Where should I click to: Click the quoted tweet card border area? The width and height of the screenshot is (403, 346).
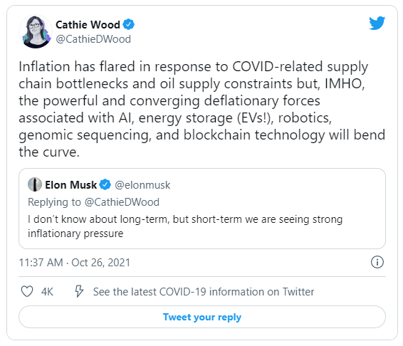(202, 209)
